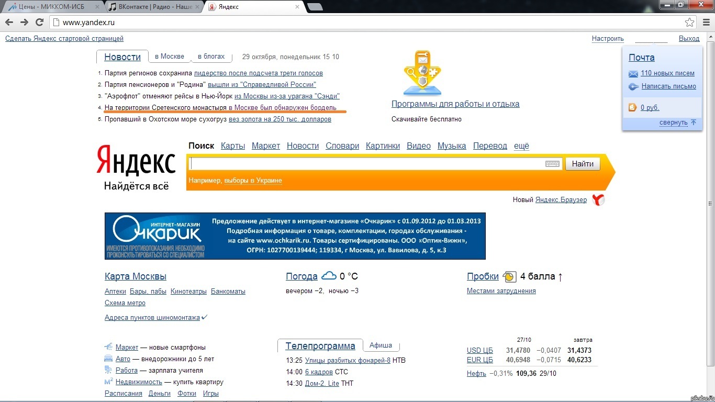Viewport: 715px width, 402px height.
Task: Click the cloud weather icon
Action: [329, 275]
